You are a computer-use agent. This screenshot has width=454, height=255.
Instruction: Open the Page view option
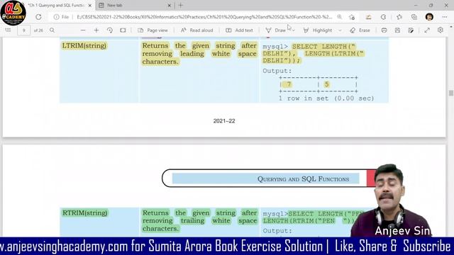click(153, 30)
